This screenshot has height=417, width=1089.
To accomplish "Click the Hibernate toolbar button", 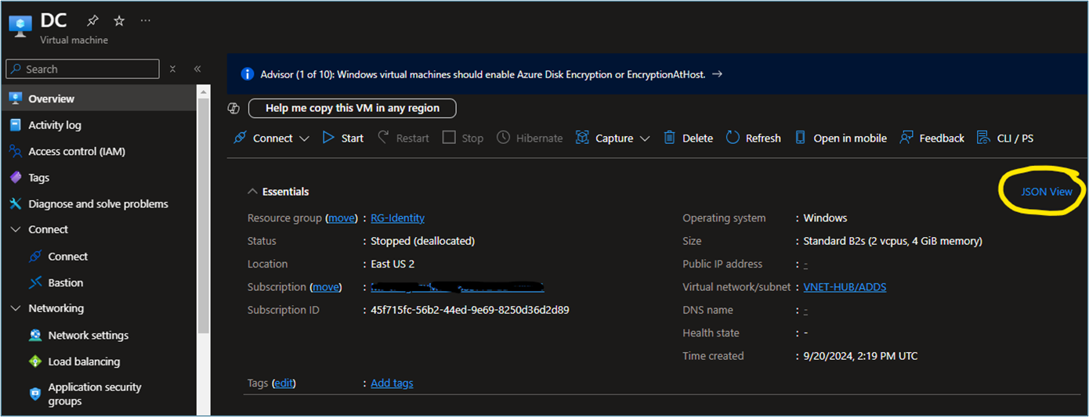I will 530,138.
